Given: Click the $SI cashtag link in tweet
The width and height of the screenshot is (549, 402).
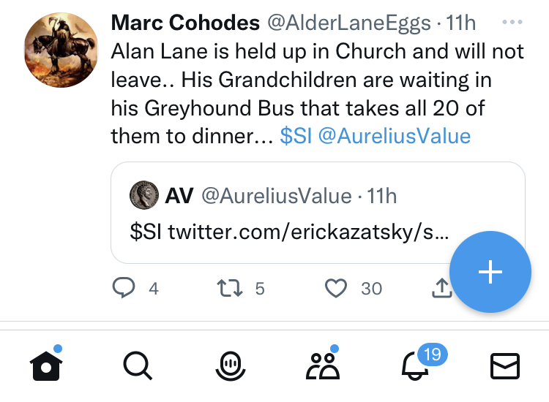Looking at the screenshot, I should [296, 136].
